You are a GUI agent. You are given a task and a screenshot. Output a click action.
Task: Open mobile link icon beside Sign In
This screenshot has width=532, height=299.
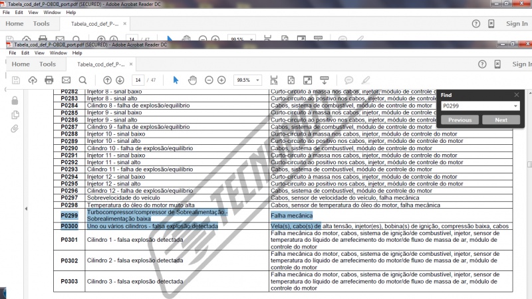point(497,64)
